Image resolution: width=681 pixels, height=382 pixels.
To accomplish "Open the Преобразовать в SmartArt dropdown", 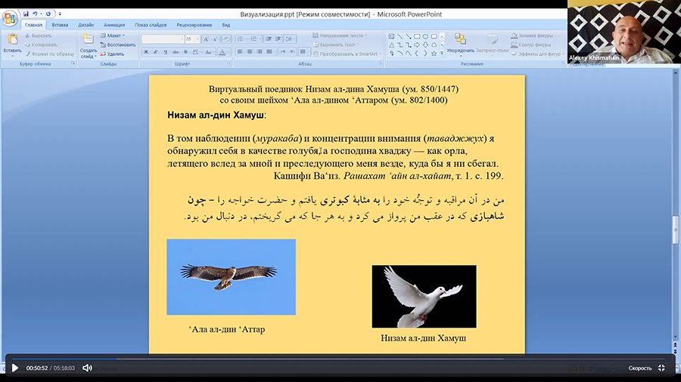I will pos(347,54).
